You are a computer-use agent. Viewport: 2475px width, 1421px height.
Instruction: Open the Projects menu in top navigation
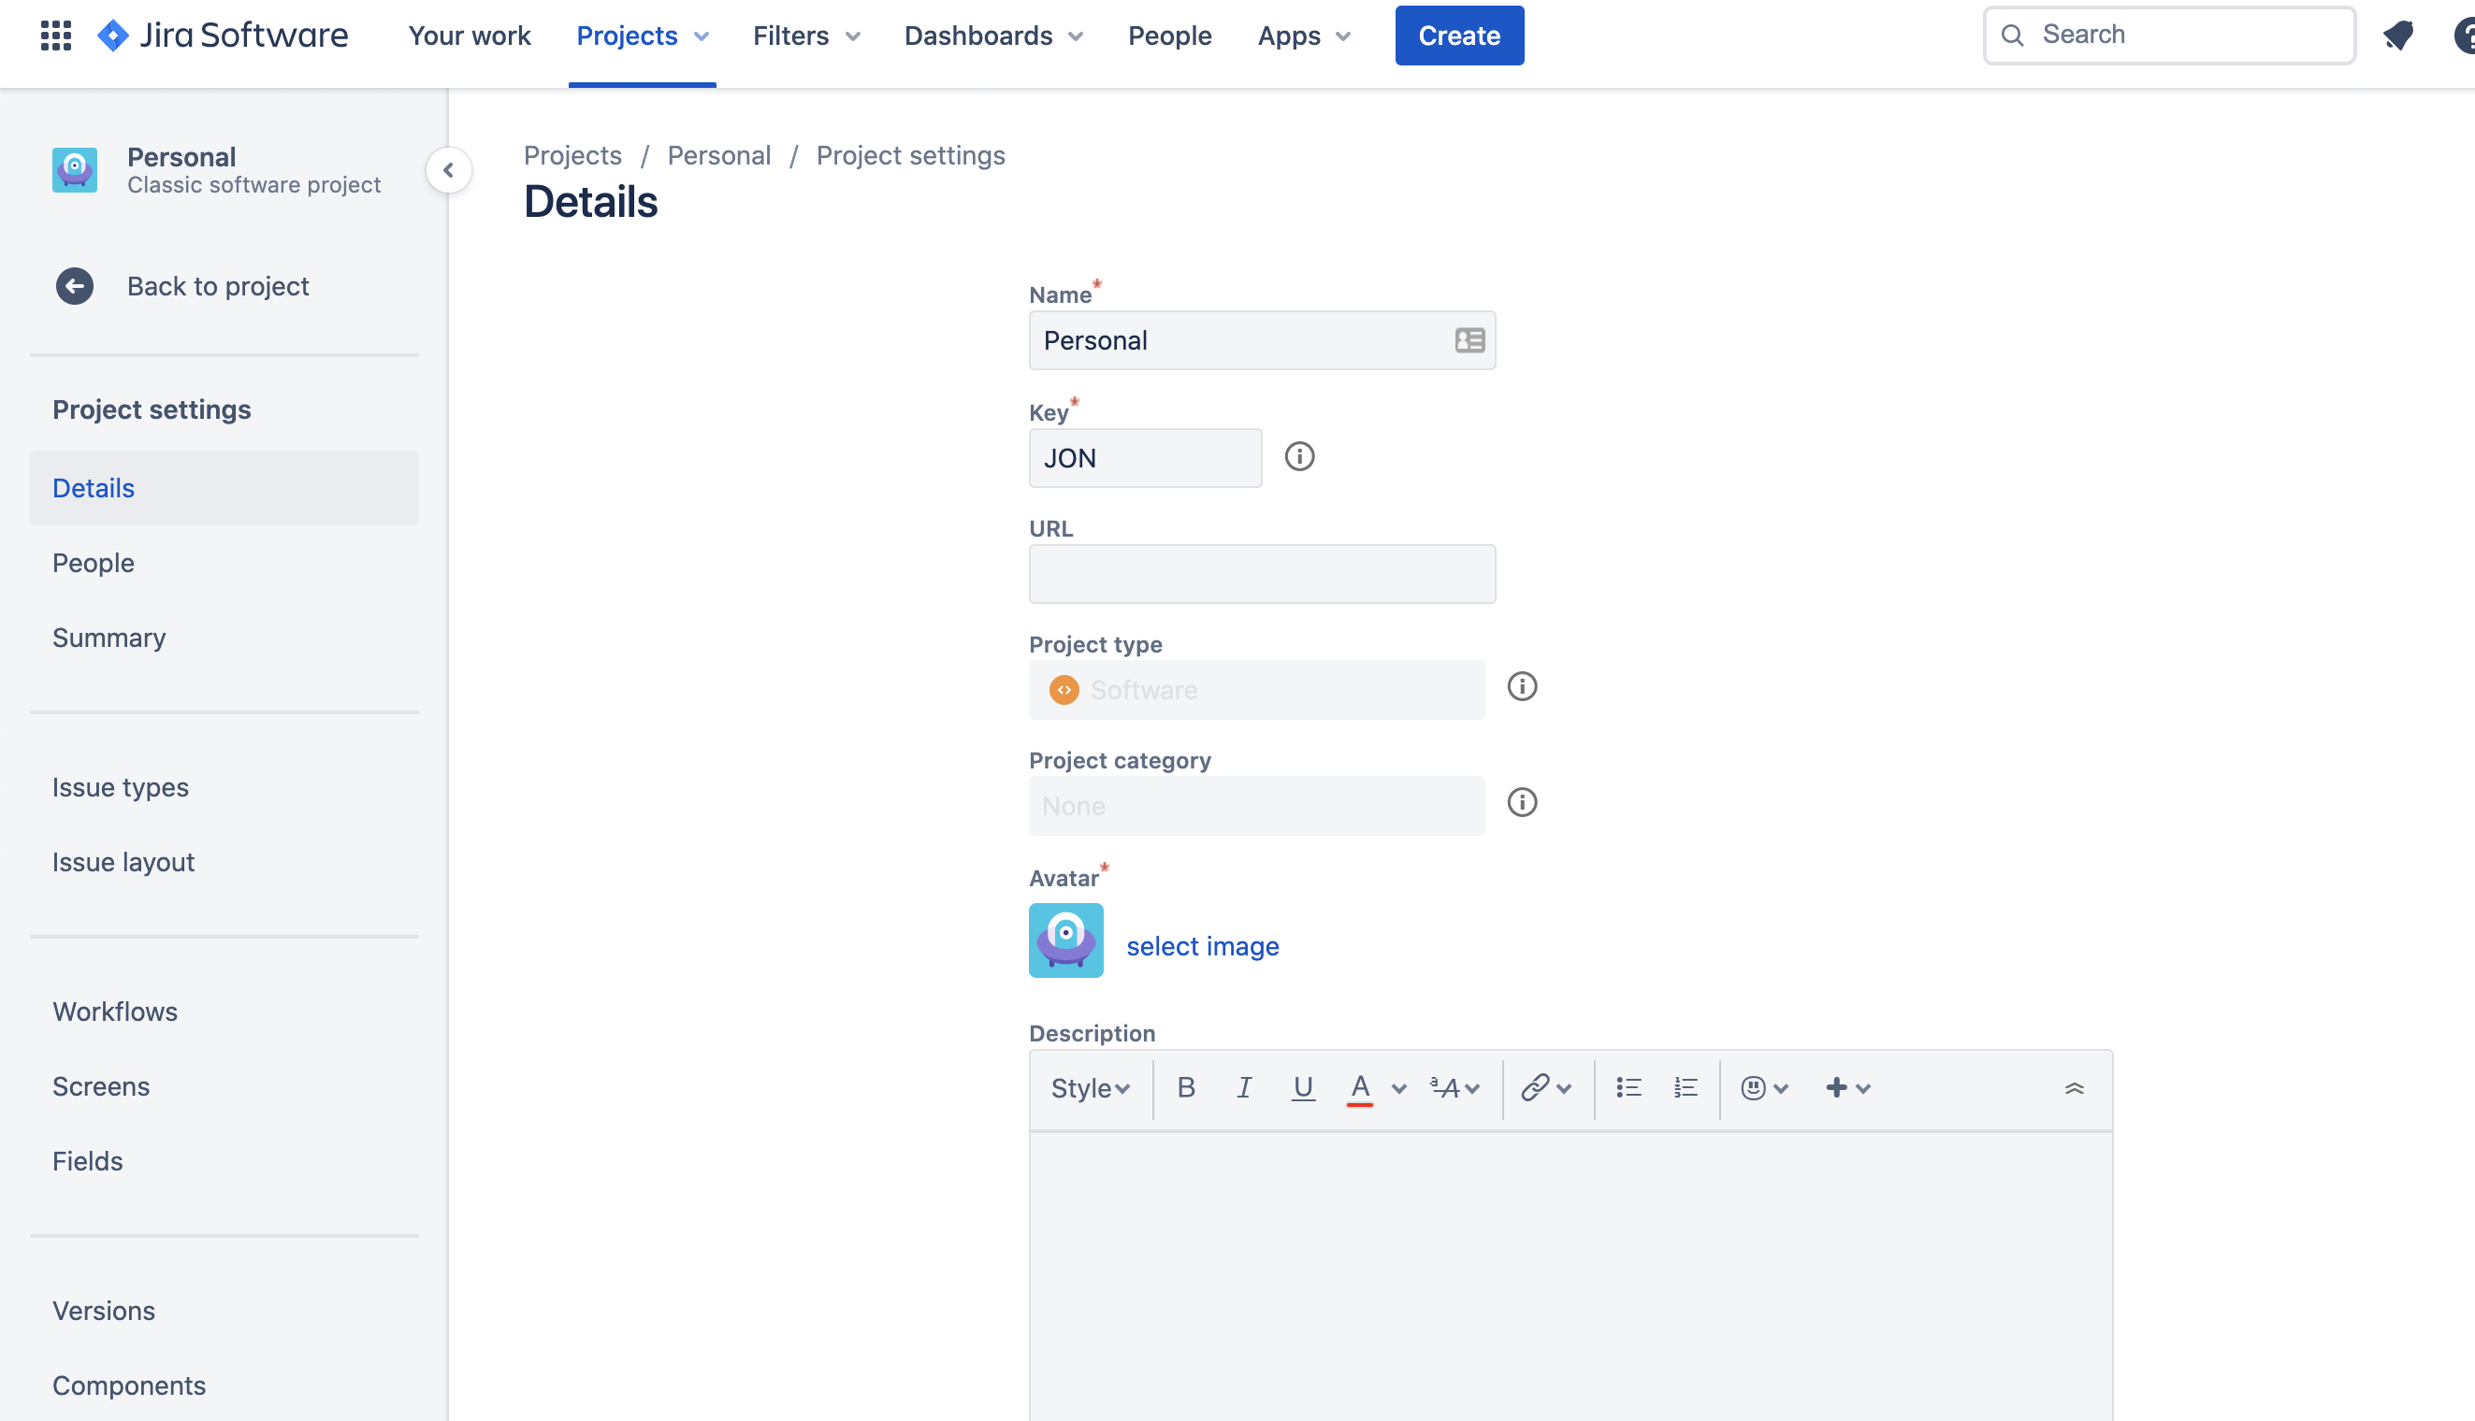[642, 36]
